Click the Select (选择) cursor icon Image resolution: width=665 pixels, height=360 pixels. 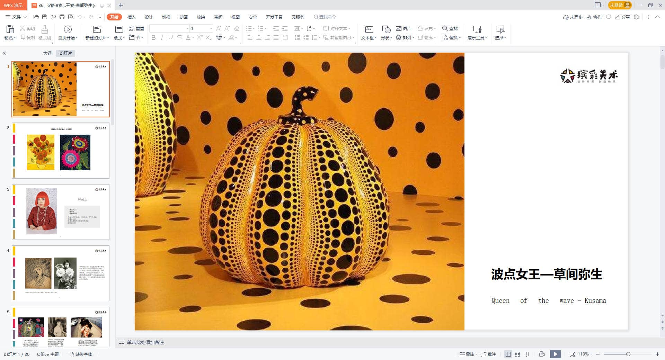500,29
